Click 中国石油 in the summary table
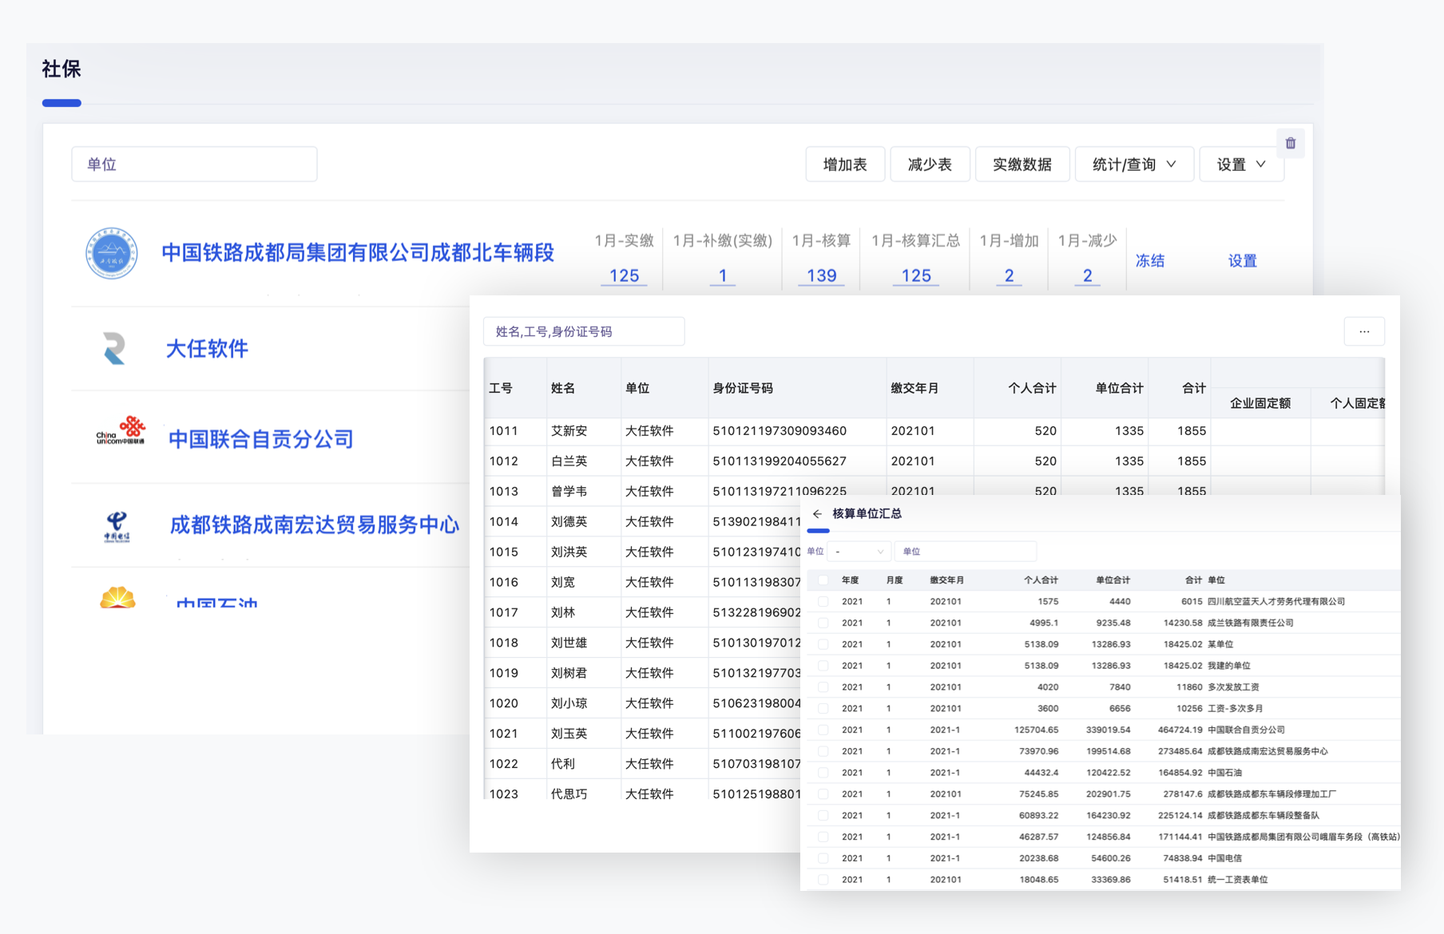Screen dimensions: 1444x934 coord(1224,773)
